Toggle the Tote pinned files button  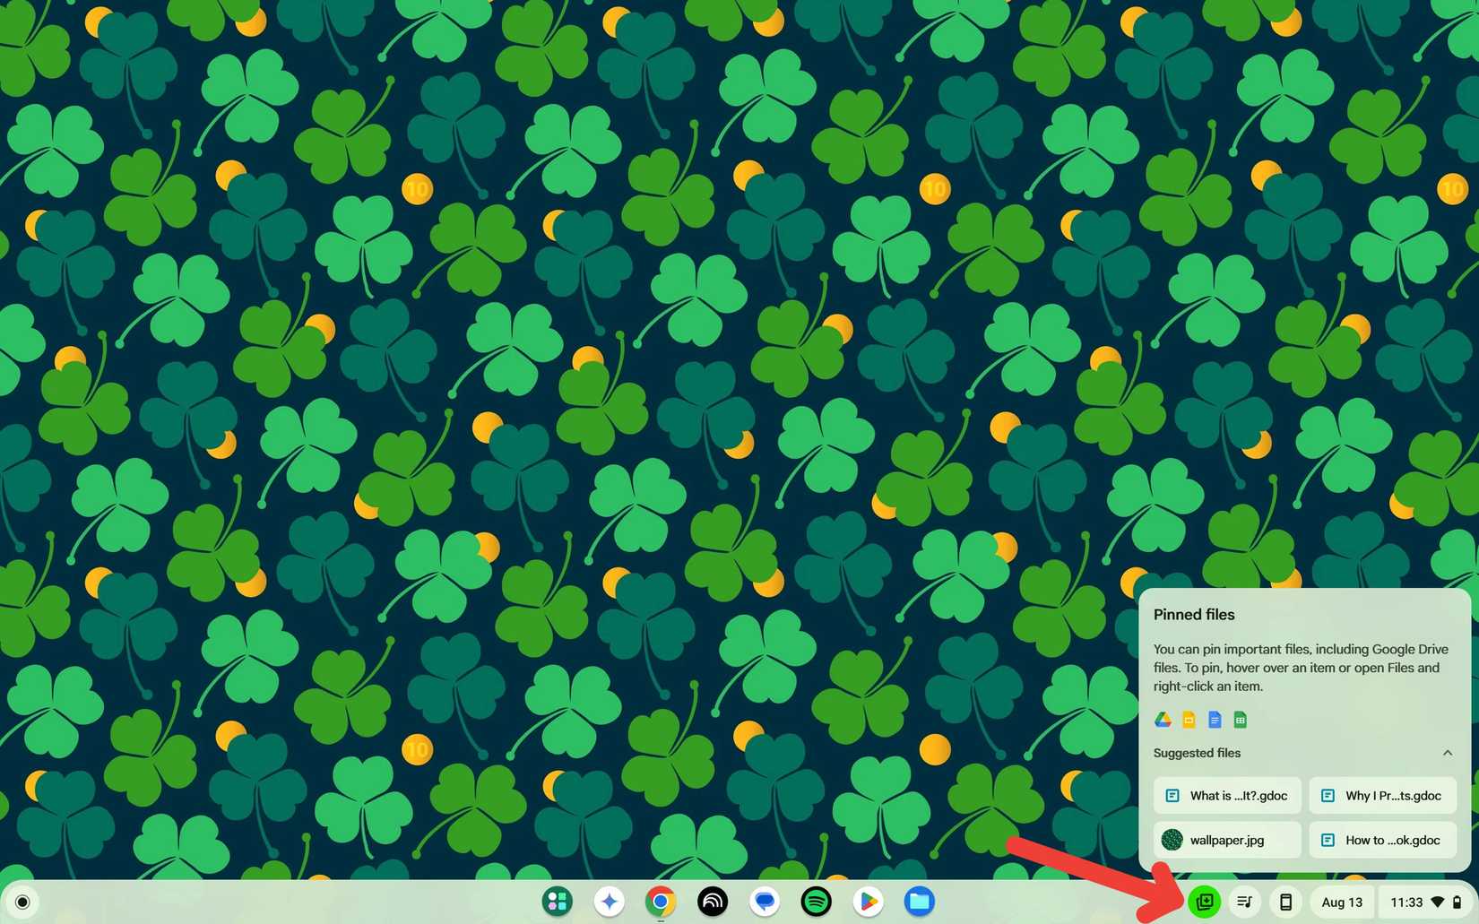click(x=1205, y=902)
